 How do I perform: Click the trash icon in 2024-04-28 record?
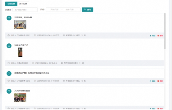tap(158, 36)
